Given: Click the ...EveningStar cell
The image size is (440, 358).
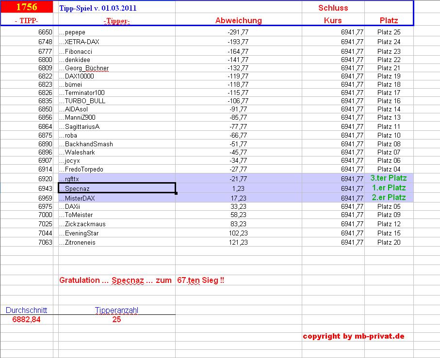Looking at the screenshot, I should coord(117,233).
